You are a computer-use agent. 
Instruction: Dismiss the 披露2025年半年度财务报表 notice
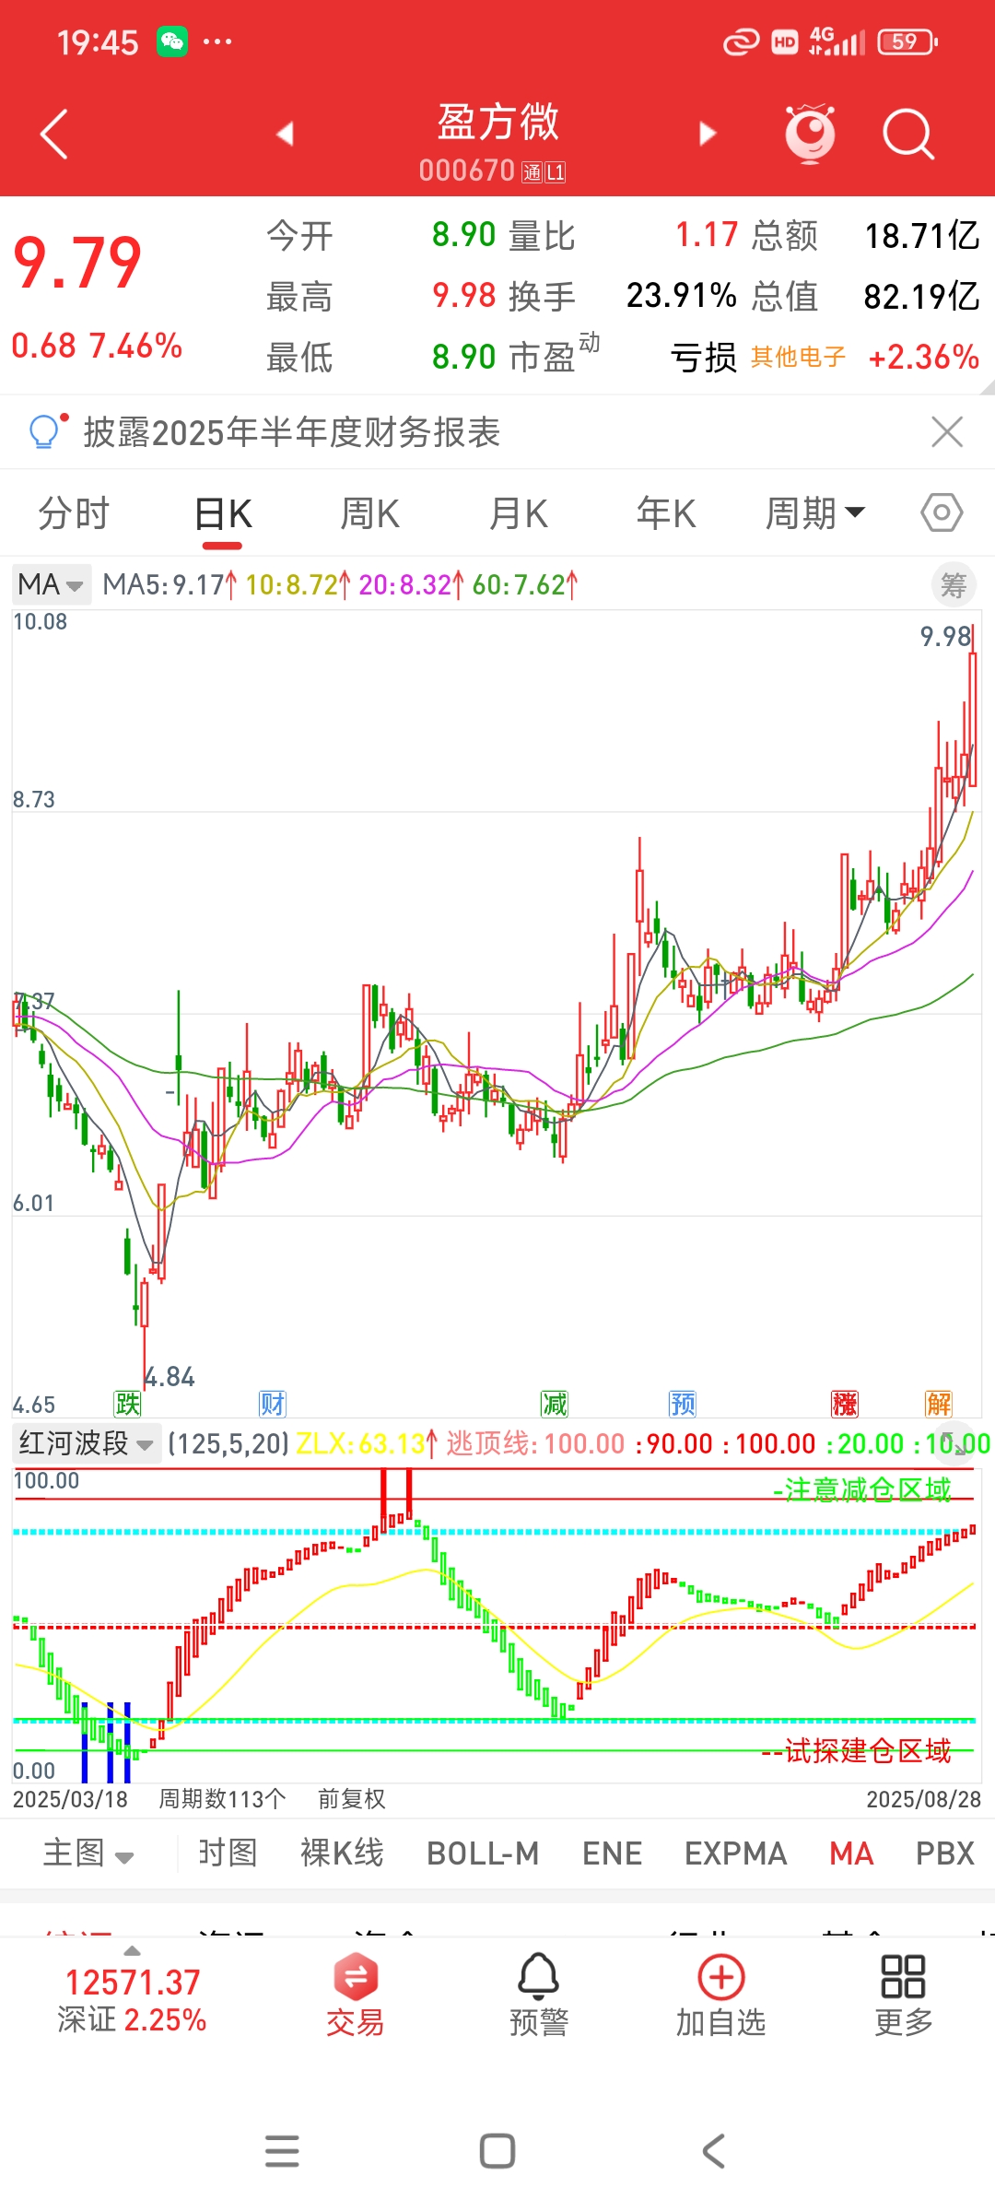tap(947, 431)
